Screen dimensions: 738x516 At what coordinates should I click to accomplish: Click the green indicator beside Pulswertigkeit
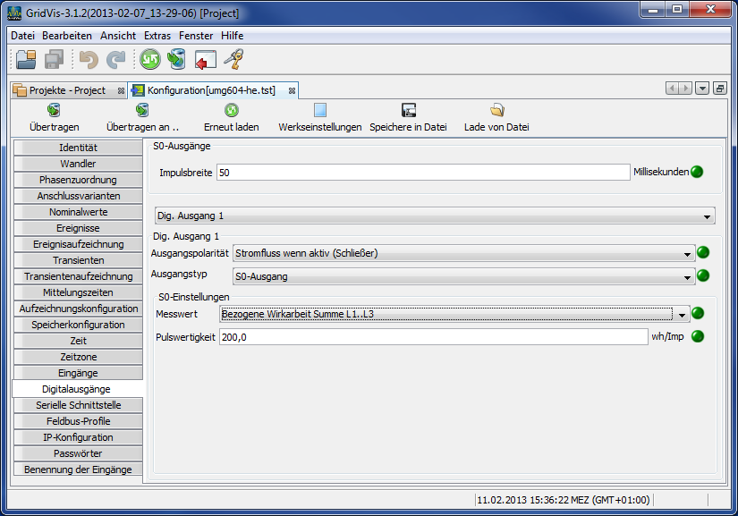pyautogui.click(x=697, y=336)
